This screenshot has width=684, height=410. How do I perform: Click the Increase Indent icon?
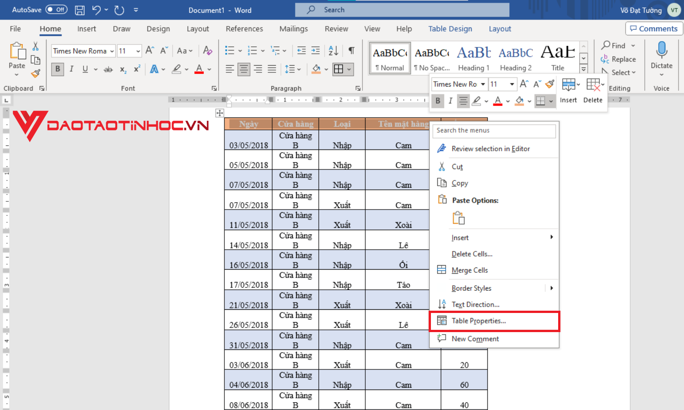pos(315,51)
